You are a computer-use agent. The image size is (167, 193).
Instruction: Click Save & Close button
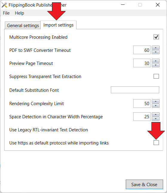coord(144,184)
